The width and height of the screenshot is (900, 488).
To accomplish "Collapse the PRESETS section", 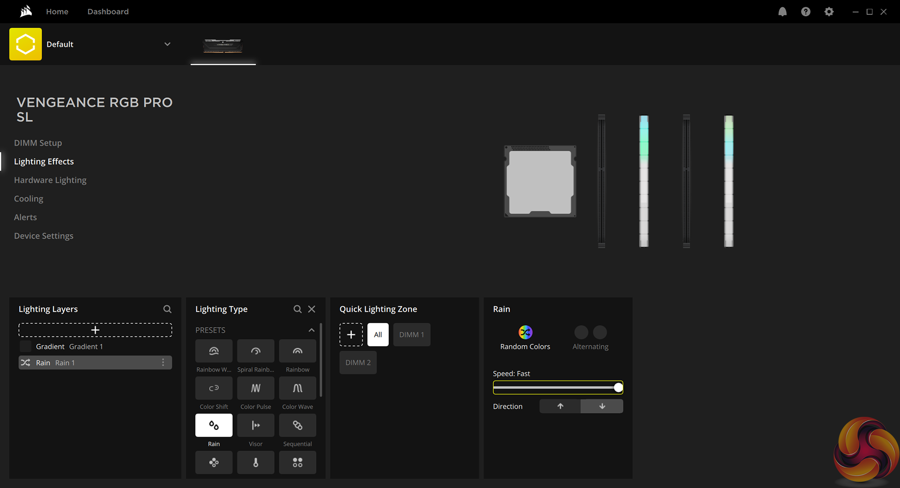I will [311, 330].
